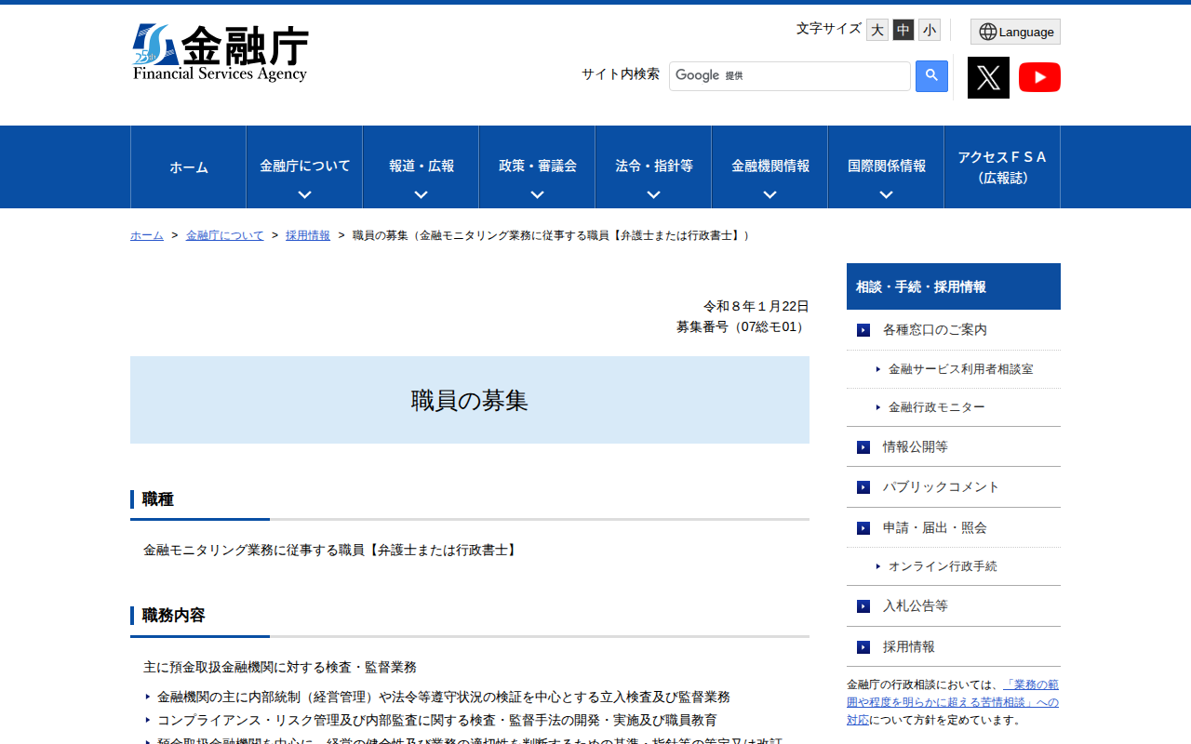Open the 報道・広報 menu
Screen dimensions: 1191x744
click(x=422, y=166)
